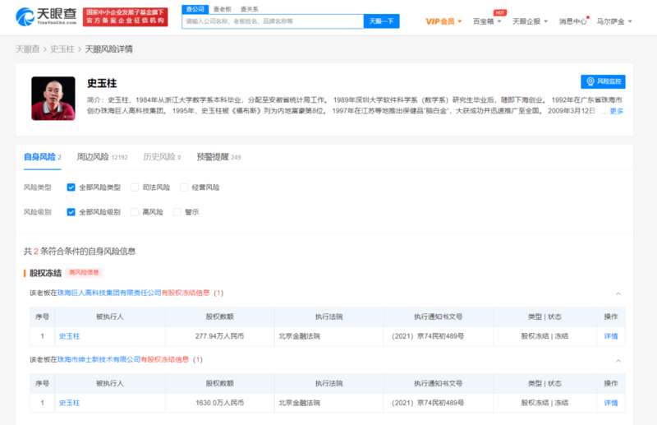Go to 史玉柱 breadcrumb link
The image size is (657, 425).
tap(62, 49)
